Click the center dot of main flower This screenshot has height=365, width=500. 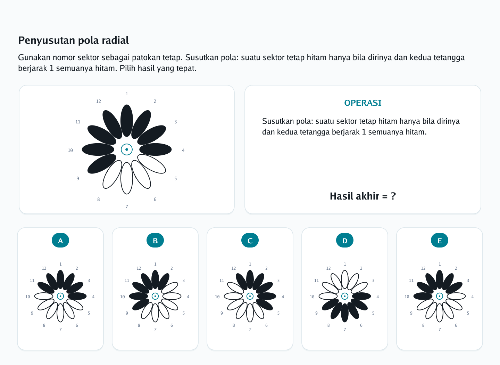(127, 149)
